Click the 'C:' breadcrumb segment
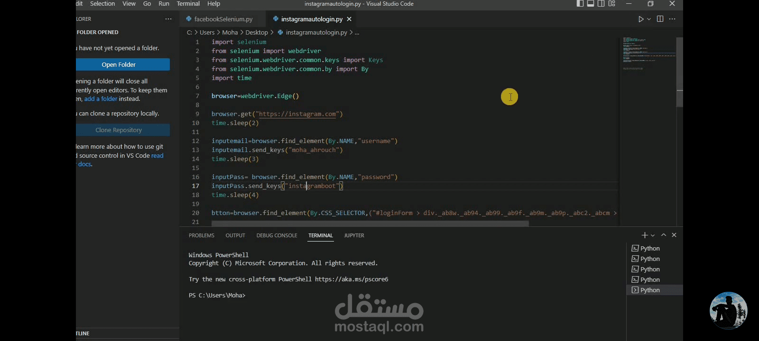759x341 pixels. (x=189, y=33)
